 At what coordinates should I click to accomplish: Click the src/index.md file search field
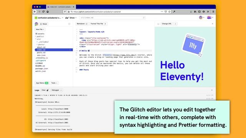pyautogui.click(x=112, y=18)
